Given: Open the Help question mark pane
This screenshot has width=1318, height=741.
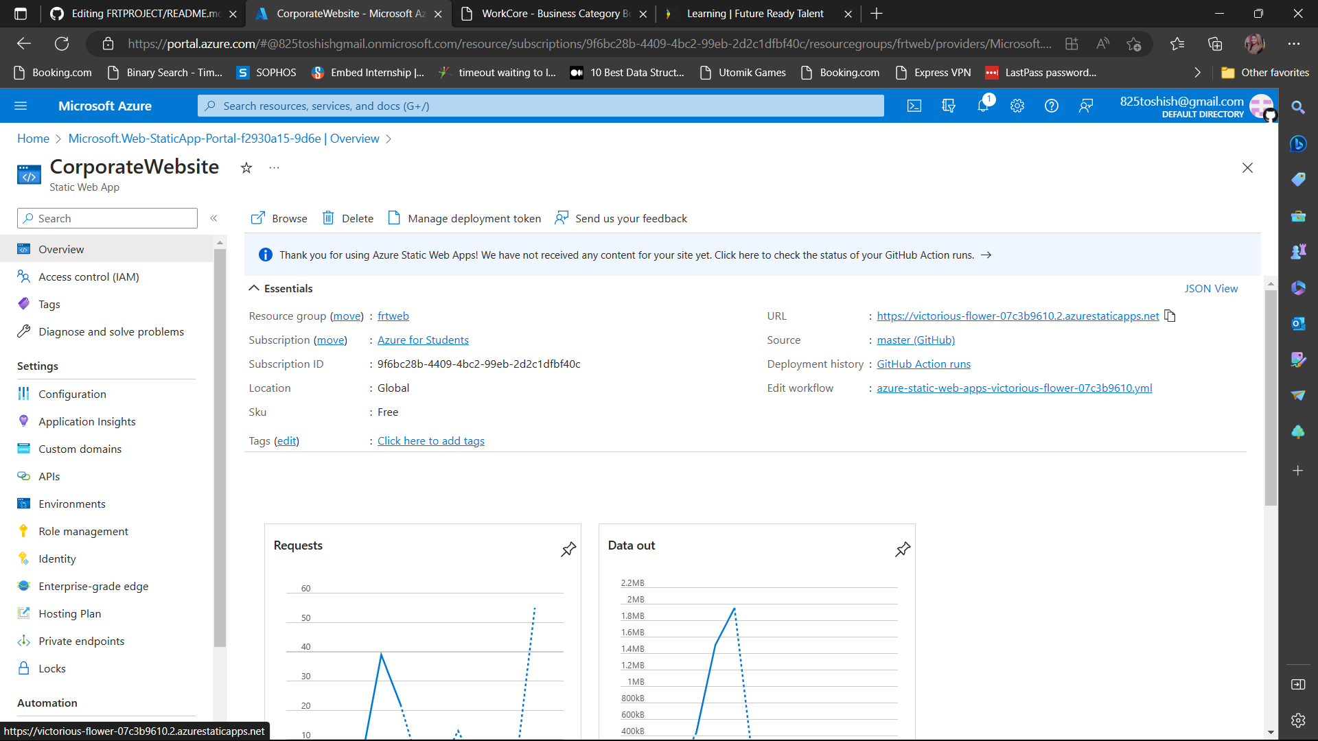Looking at the screenshot, I should 1051,106.
